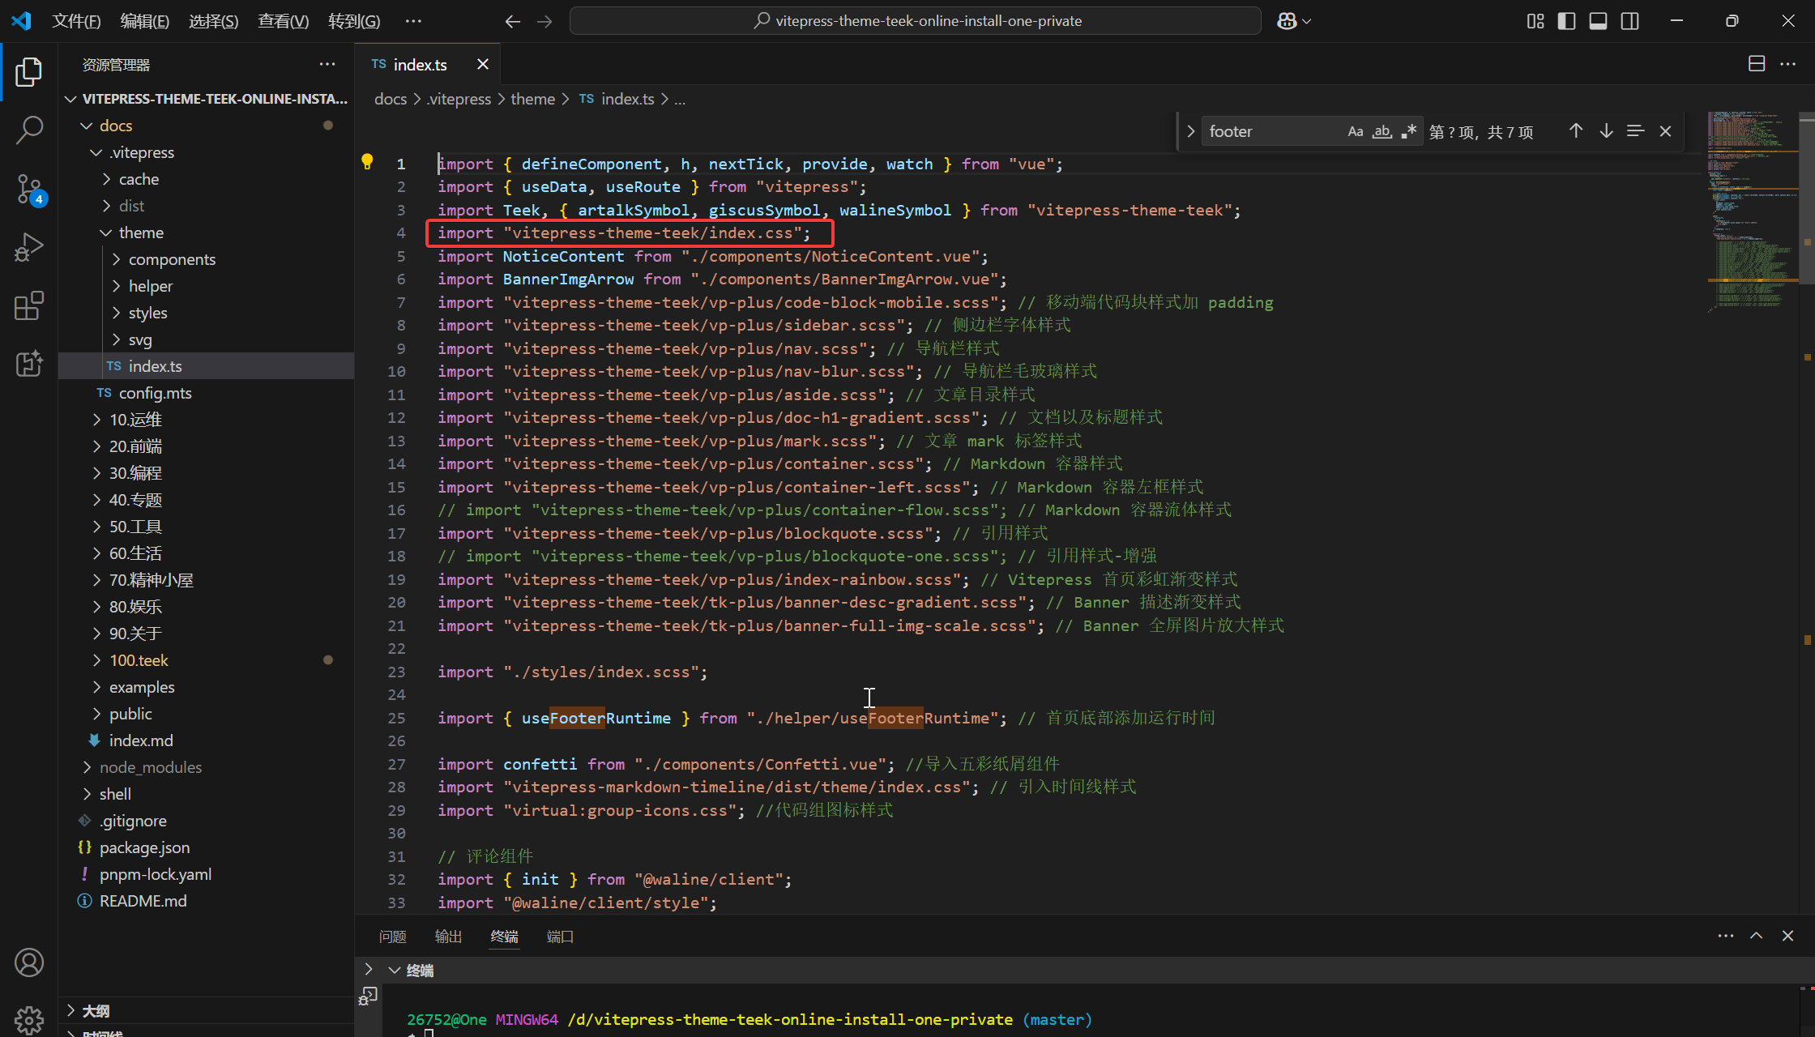Toggle the secondary side bar layout icon
The height and width of the screenshot is (1037, 1815).
(x=1629, y=21)
